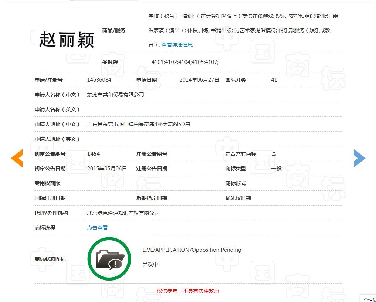Click the orange left arrow to view previous trademark
This screenshot has height=302, width=376.
point(16,158)
